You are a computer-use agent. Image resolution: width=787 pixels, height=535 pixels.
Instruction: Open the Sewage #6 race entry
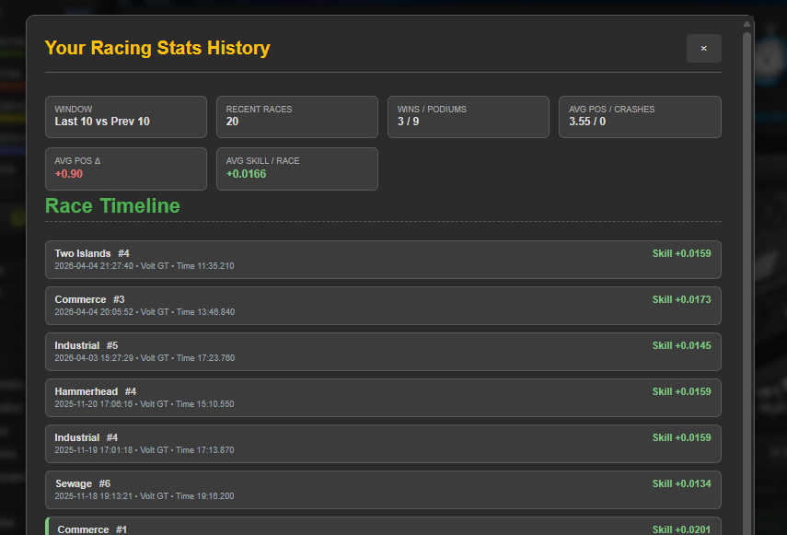point(383,490)
